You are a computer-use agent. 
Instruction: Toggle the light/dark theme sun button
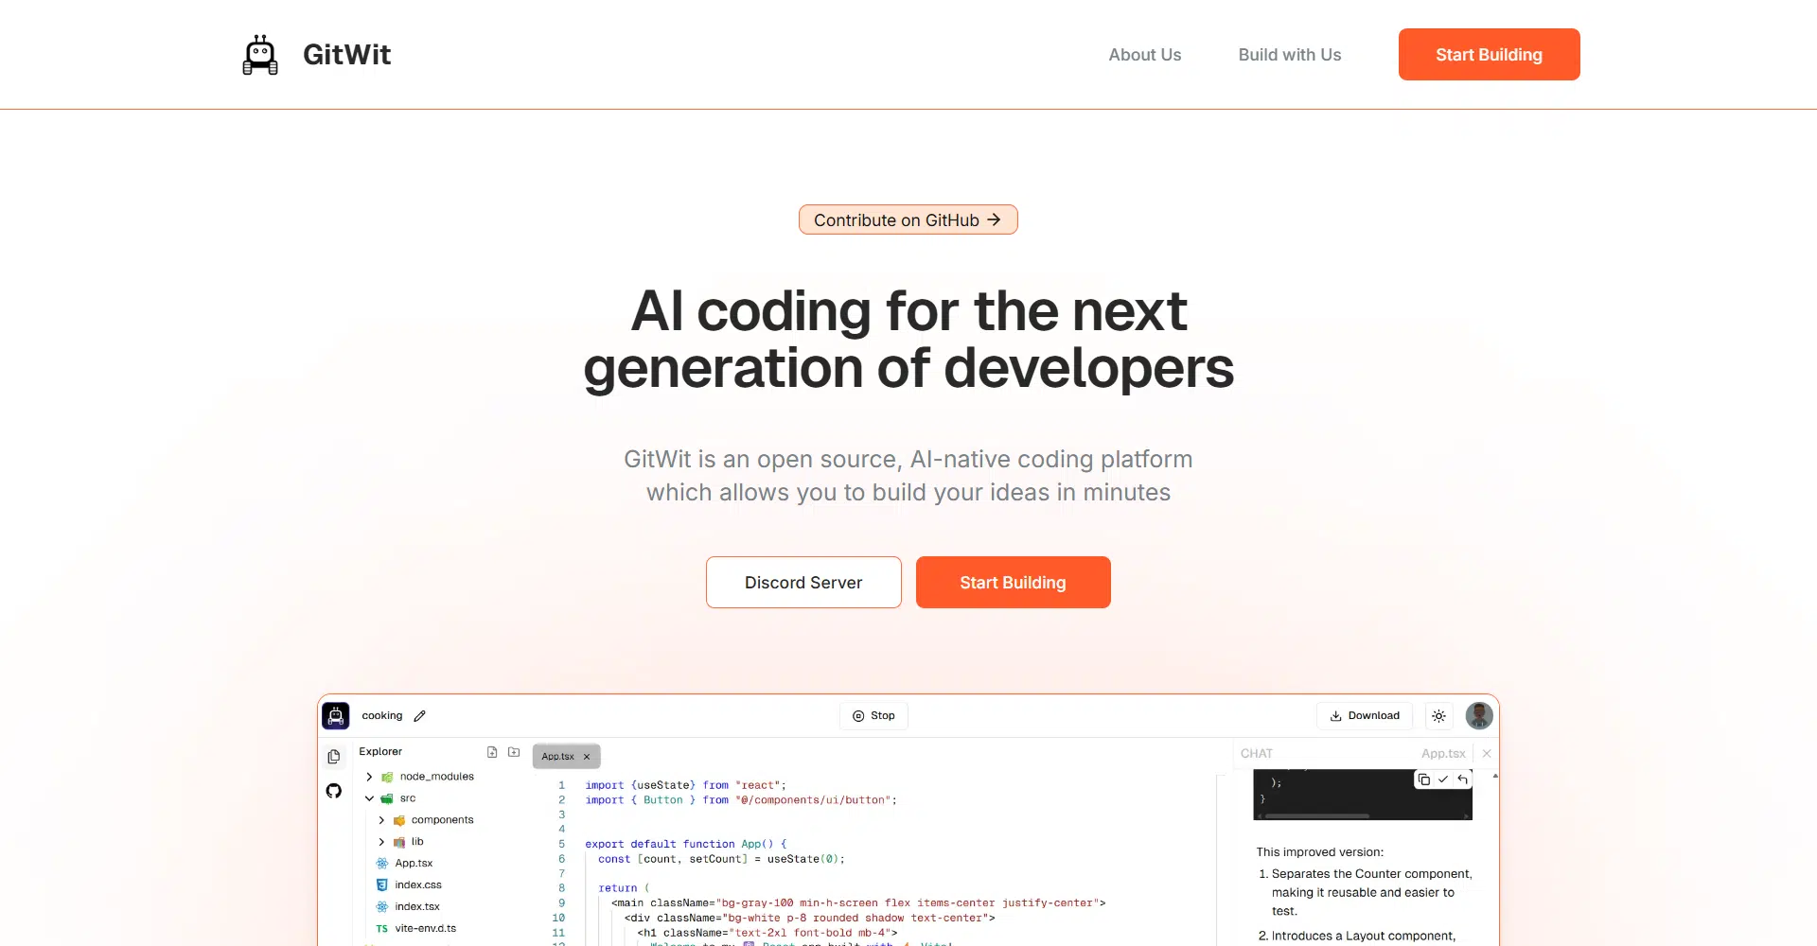coord(1438,716)
